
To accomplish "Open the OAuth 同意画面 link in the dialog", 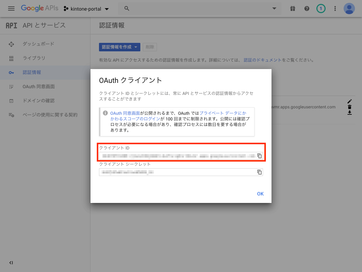I will [125, 113].
